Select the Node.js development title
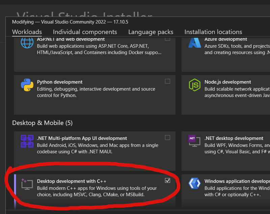The image size is (270, 214). pyautogui.click(x=227, y=82)
